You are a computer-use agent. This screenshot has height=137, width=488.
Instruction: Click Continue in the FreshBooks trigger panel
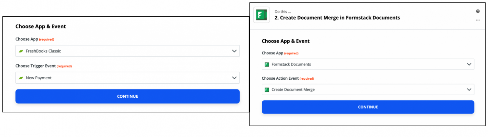click(x=127, y=96)
